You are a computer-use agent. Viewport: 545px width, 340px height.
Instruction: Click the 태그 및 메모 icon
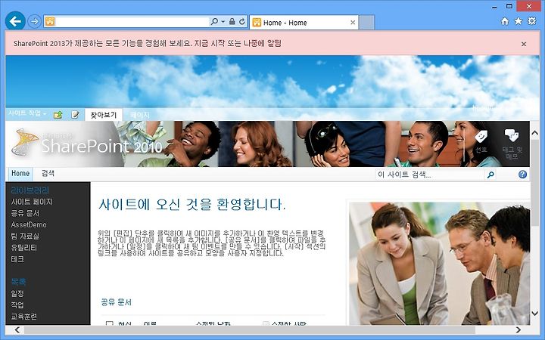[512, 144]
